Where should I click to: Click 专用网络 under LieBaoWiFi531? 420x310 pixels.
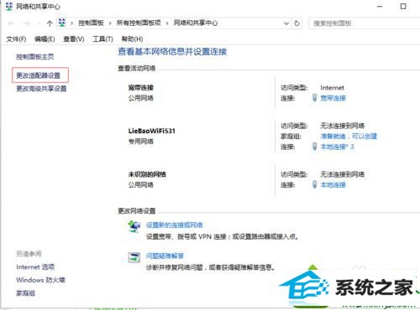pos(141,142)
